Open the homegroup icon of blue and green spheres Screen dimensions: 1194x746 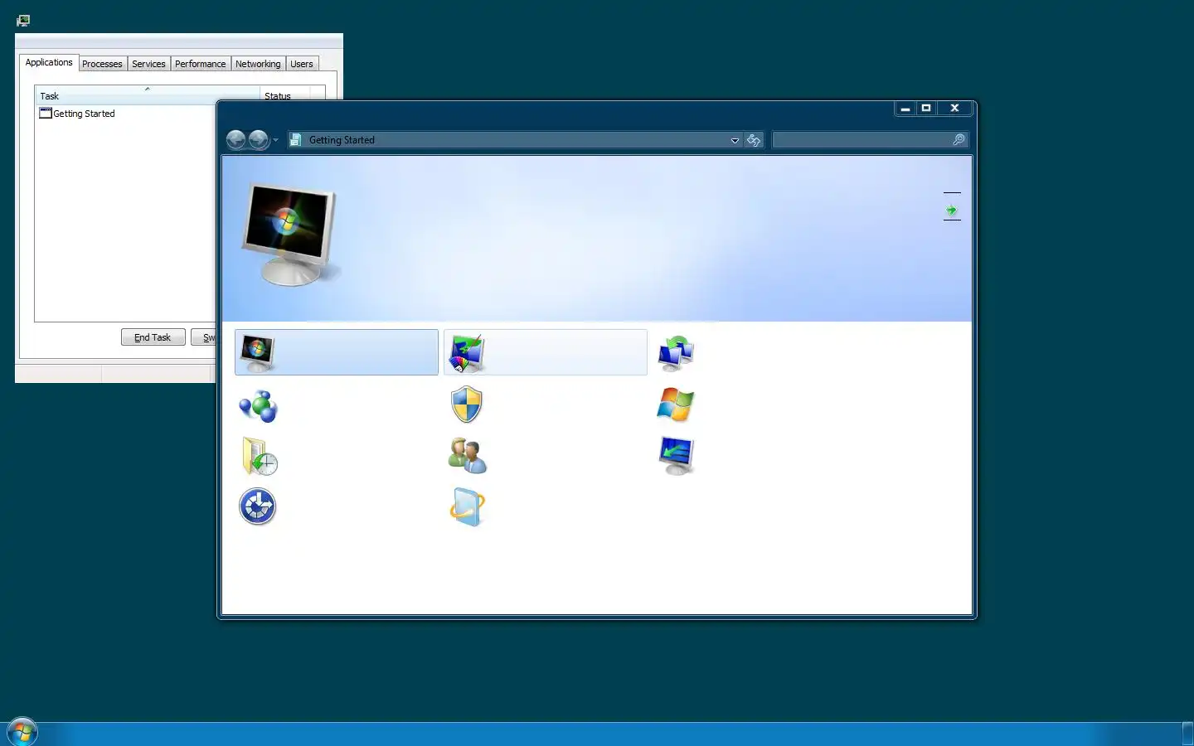258,406
